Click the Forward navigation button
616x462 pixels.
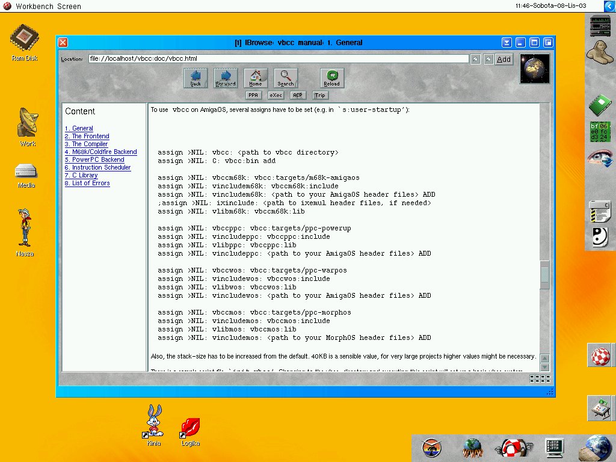click(x=226, y=78)
